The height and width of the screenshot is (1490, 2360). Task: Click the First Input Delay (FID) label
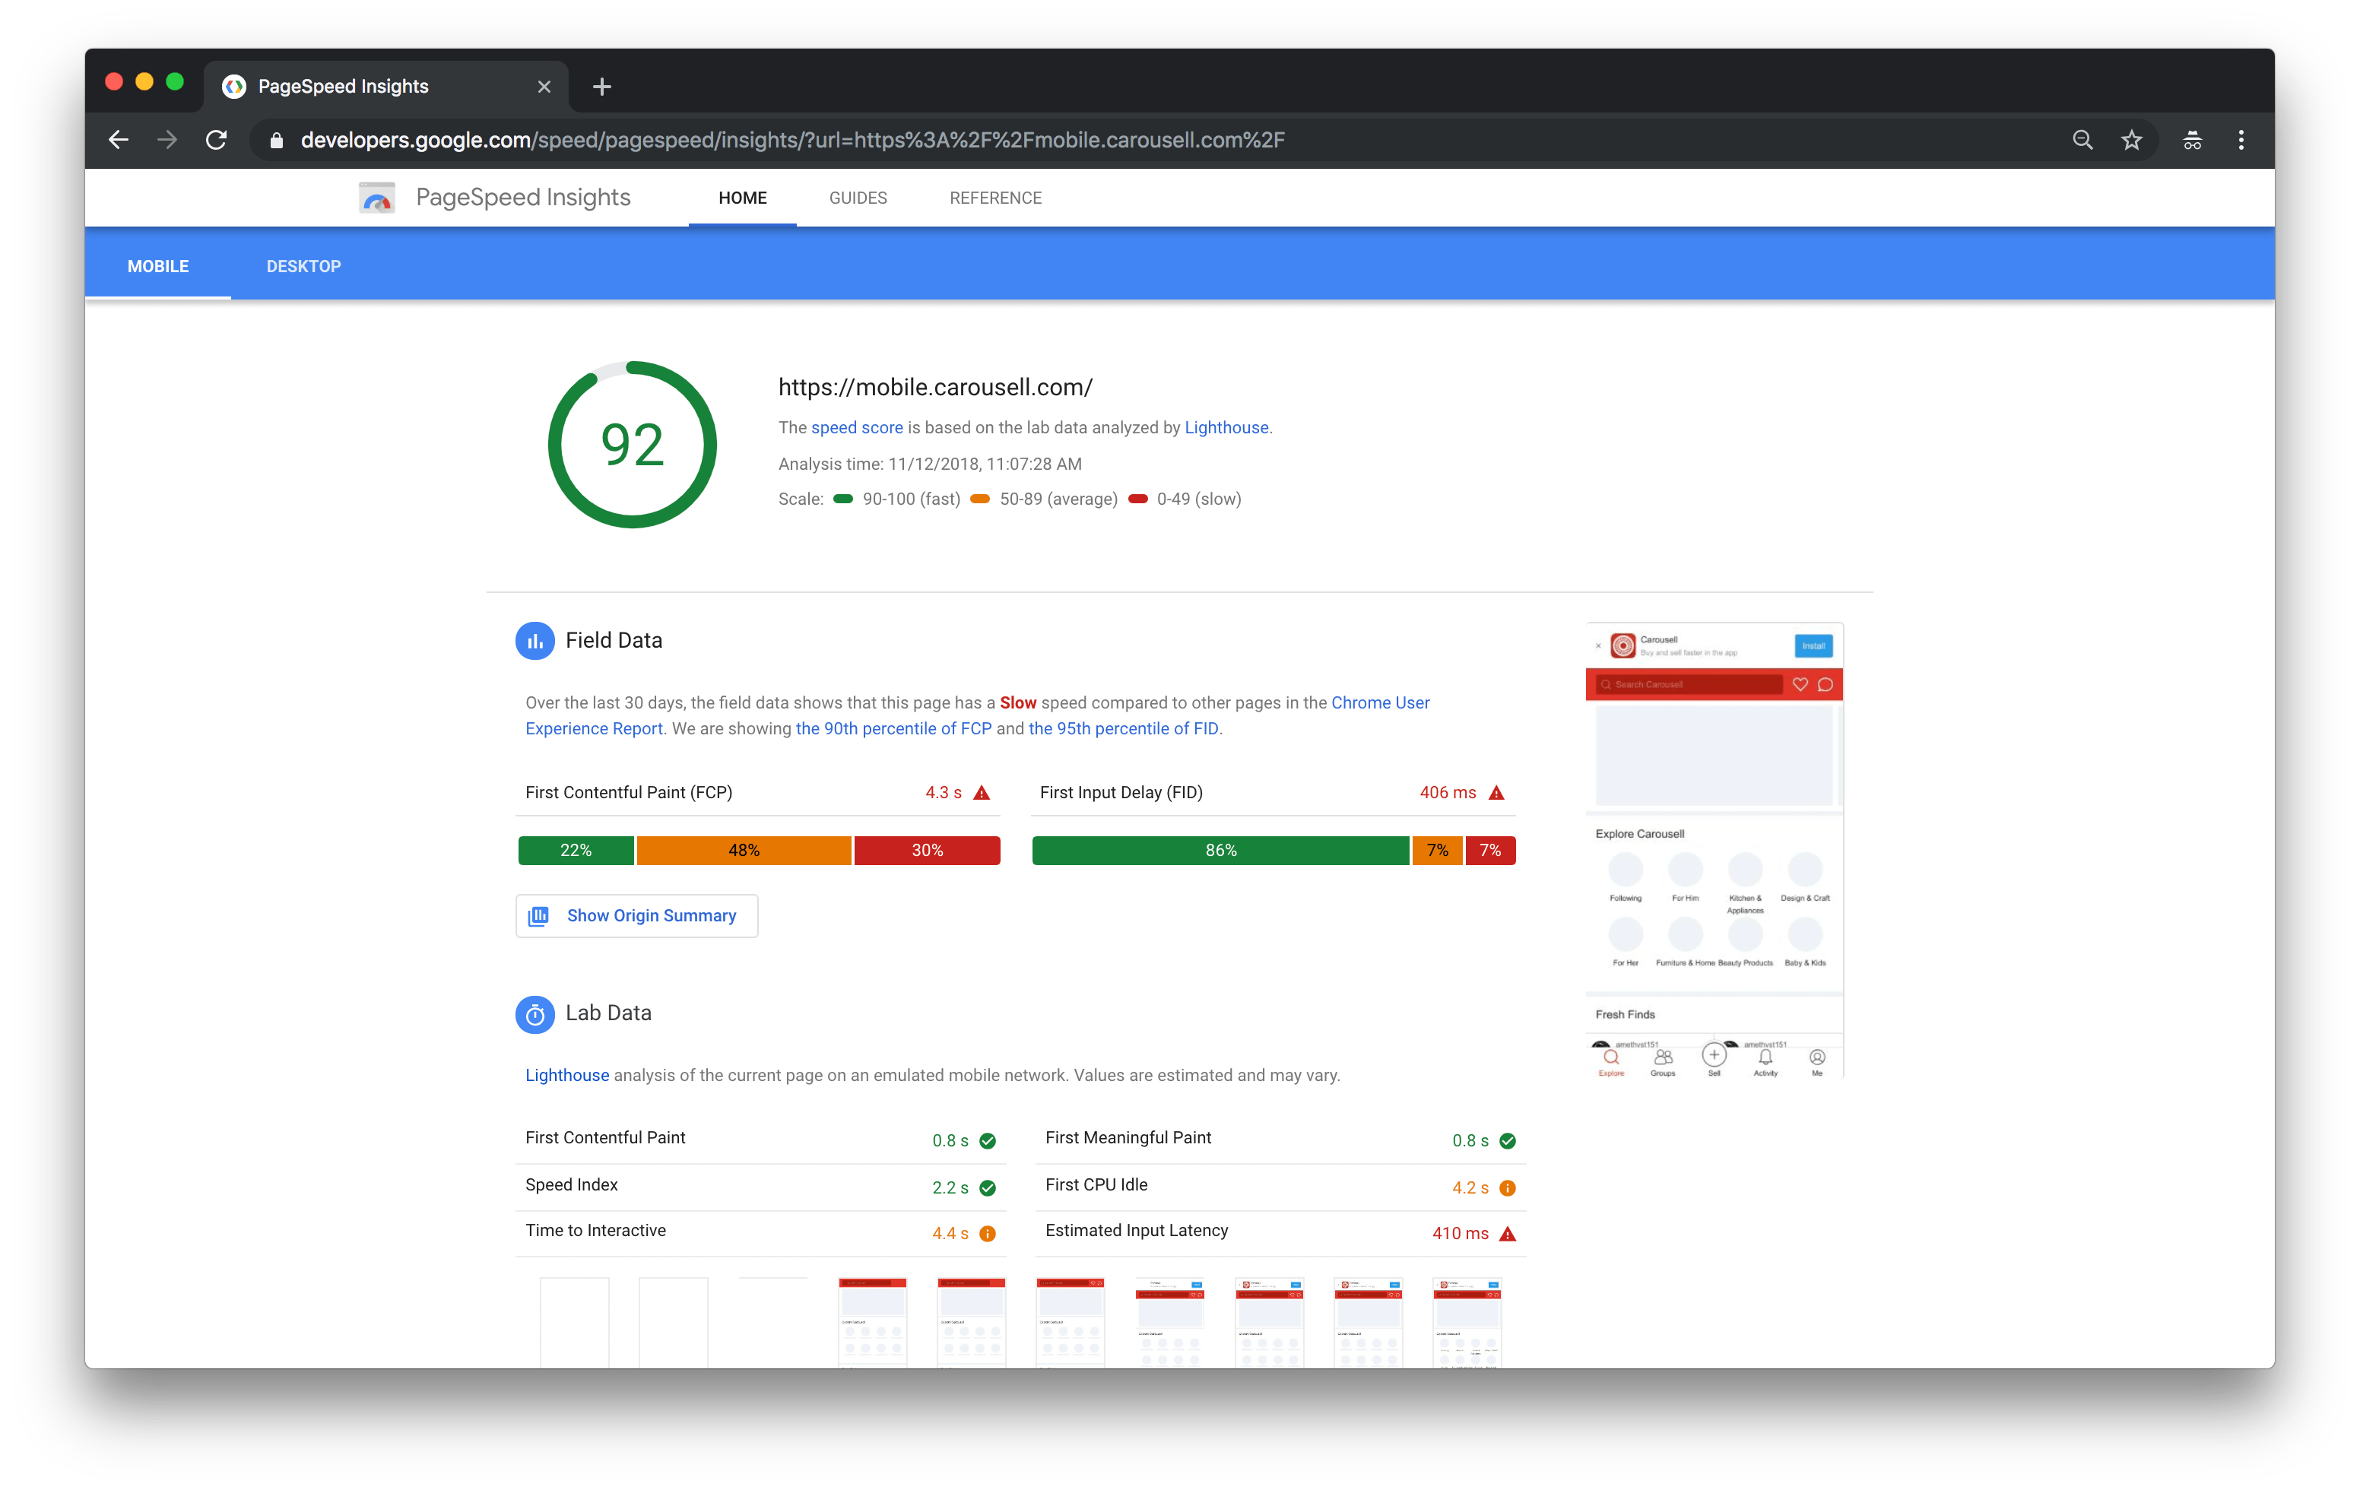point(1121,792)
